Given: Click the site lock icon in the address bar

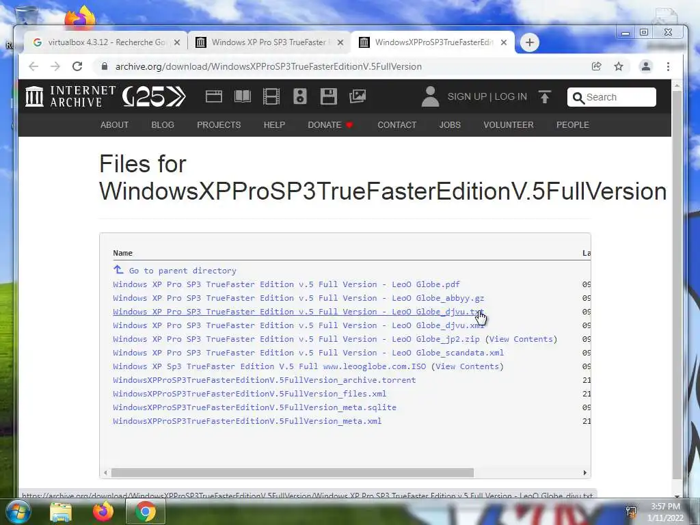Looking at the screenshot, I should click(105, 66).
